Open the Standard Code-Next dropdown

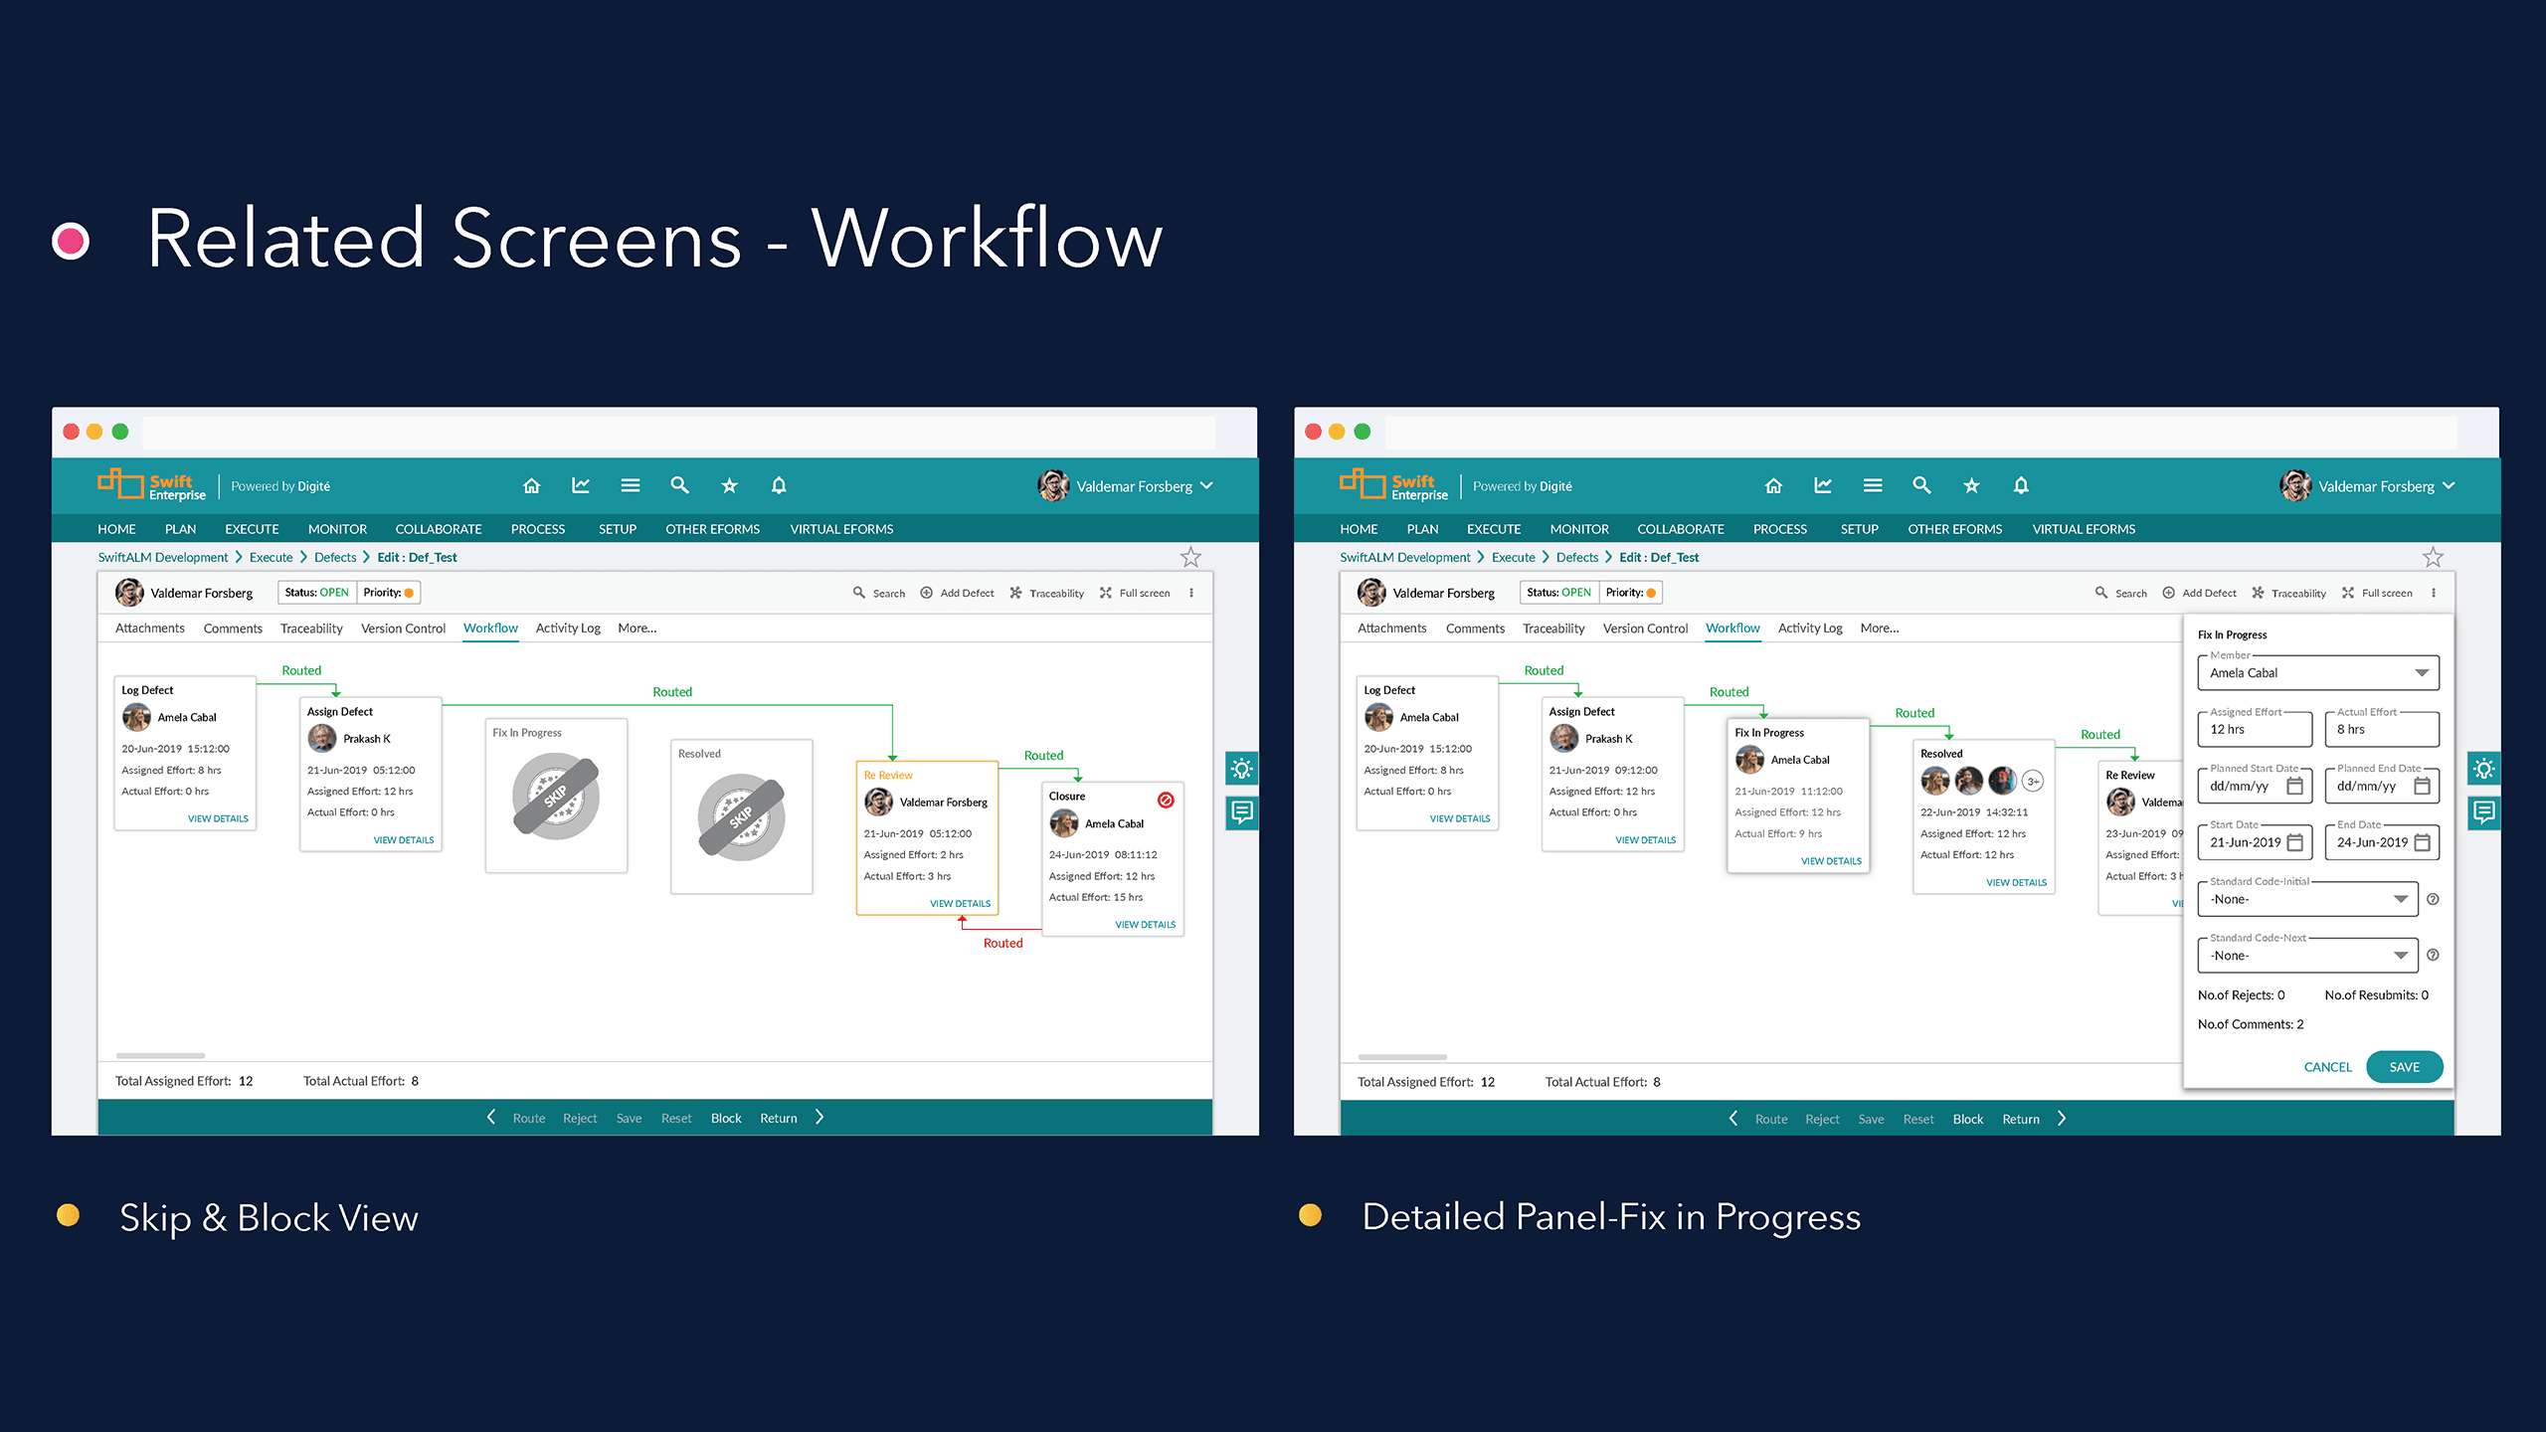2401,956
